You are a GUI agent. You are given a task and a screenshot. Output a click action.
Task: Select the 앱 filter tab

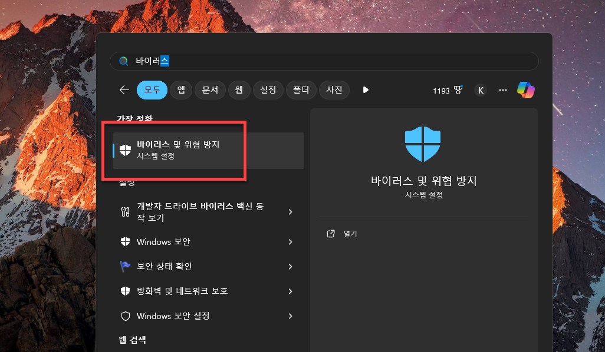click(181, 89)
